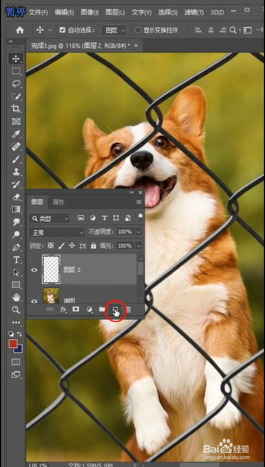This screenshot has height=467, width=265.
Task: Open the Move tool preset picker arrow
Action: click(x=50, y=30)
